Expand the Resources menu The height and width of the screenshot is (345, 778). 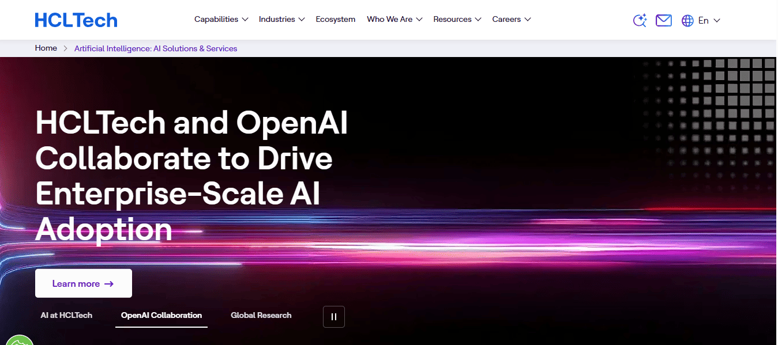coord(457,20)
